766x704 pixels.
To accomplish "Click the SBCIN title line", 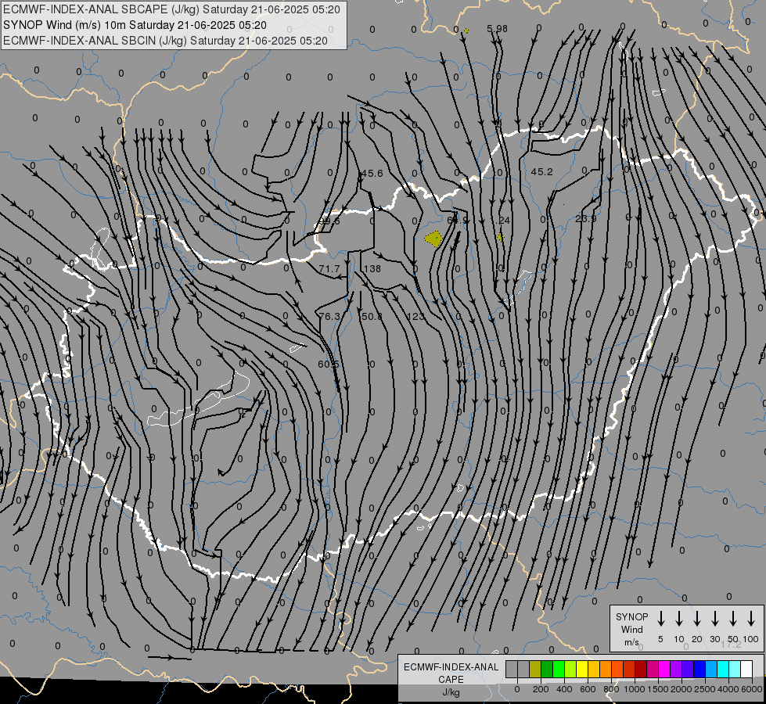I will (x=165, y=41).
